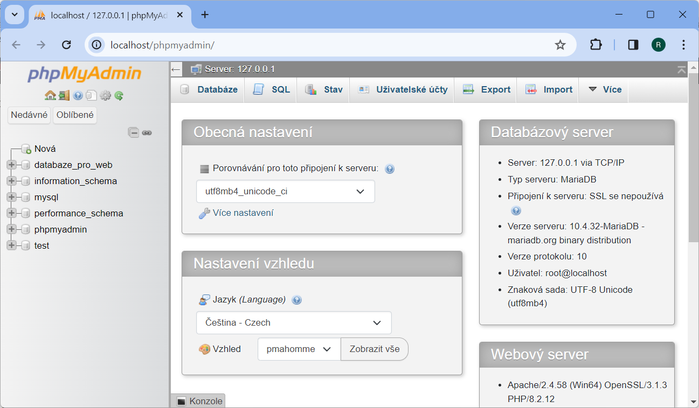This screenshot has height=408, width=699.
Task: Toggle Chrome side panel
Action: (x=633, y=45)
